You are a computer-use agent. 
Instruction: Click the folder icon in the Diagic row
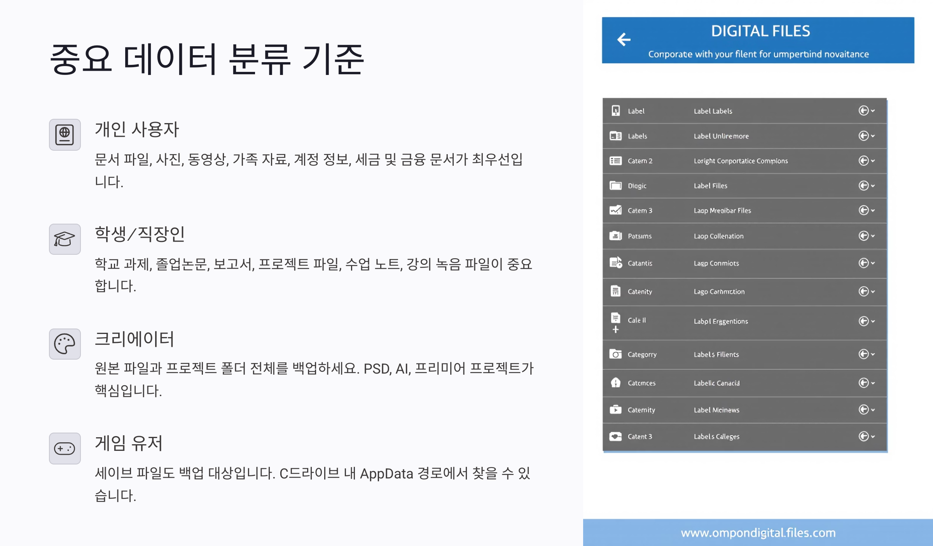[615, 186]
